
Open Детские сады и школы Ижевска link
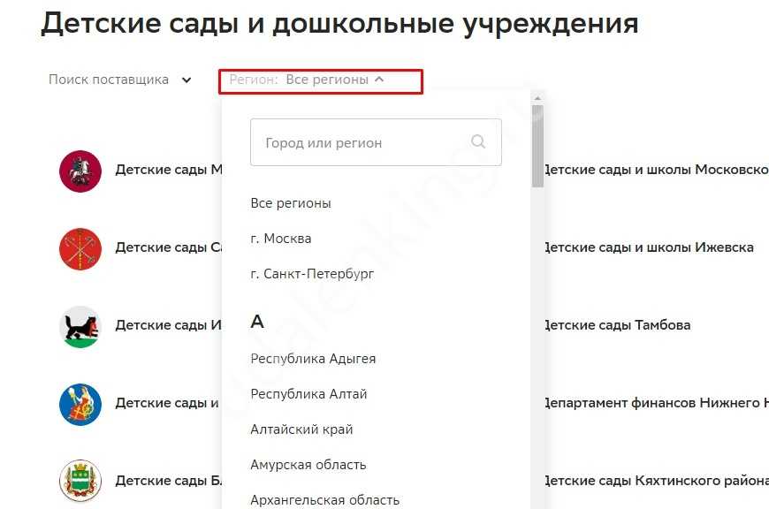point(648,247)
